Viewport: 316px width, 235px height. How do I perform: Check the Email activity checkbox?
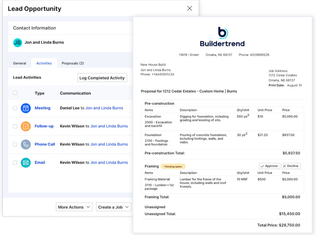pos(15,163)
